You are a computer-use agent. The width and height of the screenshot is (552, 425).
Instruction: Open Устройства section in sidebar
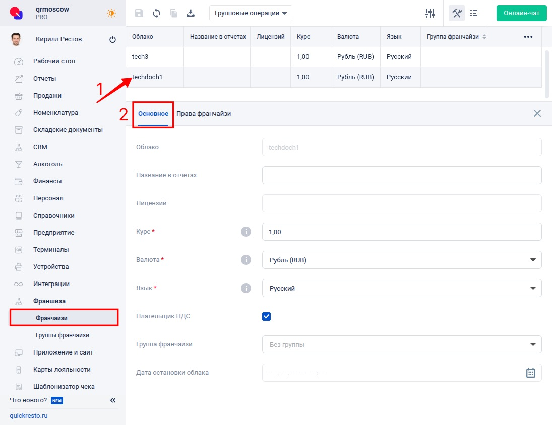pyautogui.click(x=51, y=267)
